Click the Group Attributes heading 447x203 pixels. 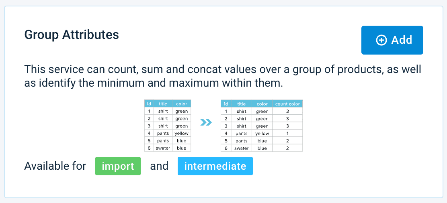pos(72,35)
